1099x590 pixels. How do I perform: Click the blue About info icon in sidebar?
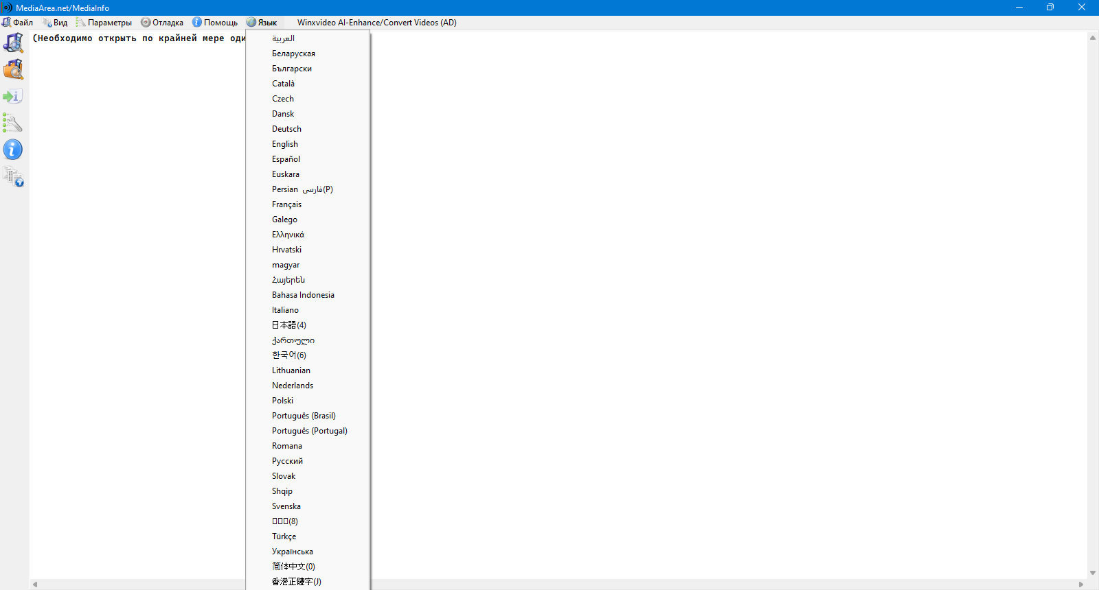click(x=13, y=150)
